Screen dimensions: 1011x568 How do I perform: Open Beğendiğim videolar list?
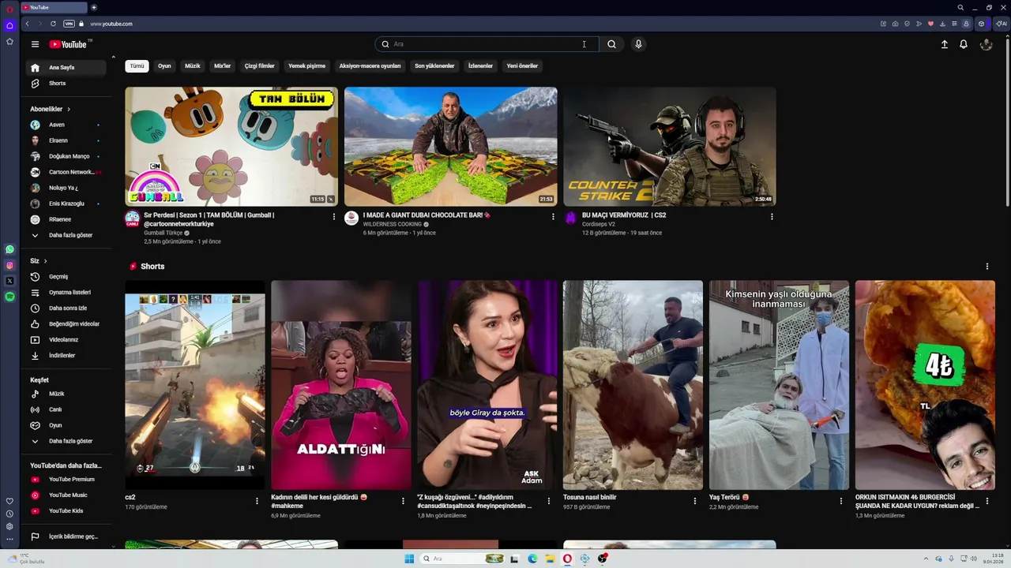(66, 324)
